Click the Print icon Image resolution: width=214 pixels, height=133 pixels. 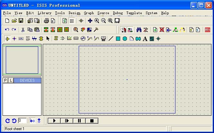[x=46, y=21]
